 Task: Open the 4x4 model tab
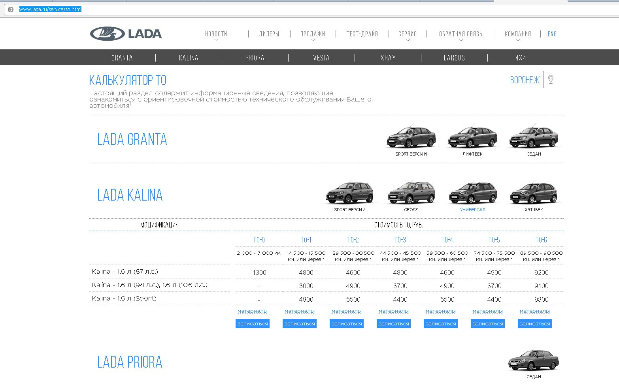tap(521, 58)
